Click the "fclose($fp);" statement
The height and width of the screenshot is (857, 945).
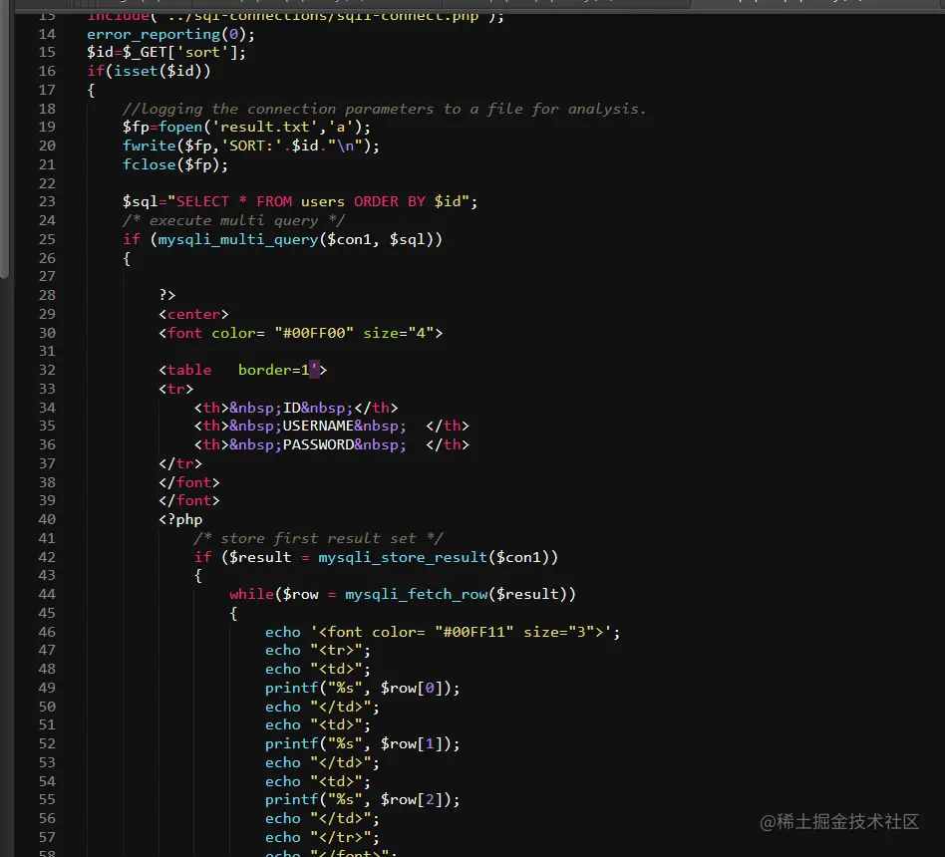pyautogui.click(x=175, y=164)
